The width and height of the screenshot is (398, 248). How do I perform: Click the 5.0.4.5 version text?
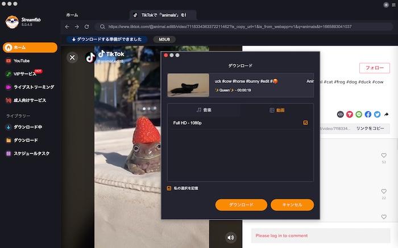point(27,25)
